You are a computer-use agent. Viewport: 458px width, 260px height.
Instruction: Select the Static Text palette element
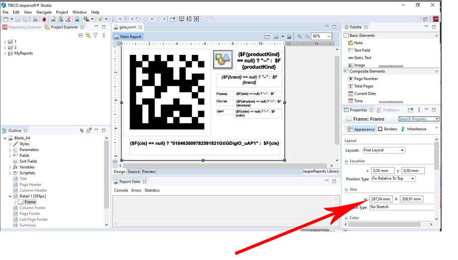click(360, 58)
